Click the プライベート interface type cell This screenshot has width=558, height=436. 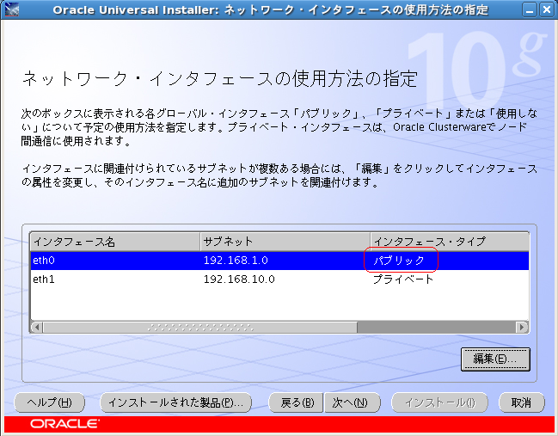point(450,279)
